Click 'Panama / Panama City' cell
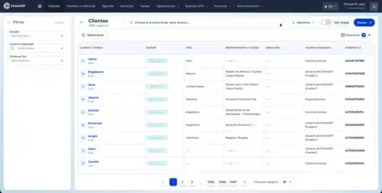 [241, 99]
